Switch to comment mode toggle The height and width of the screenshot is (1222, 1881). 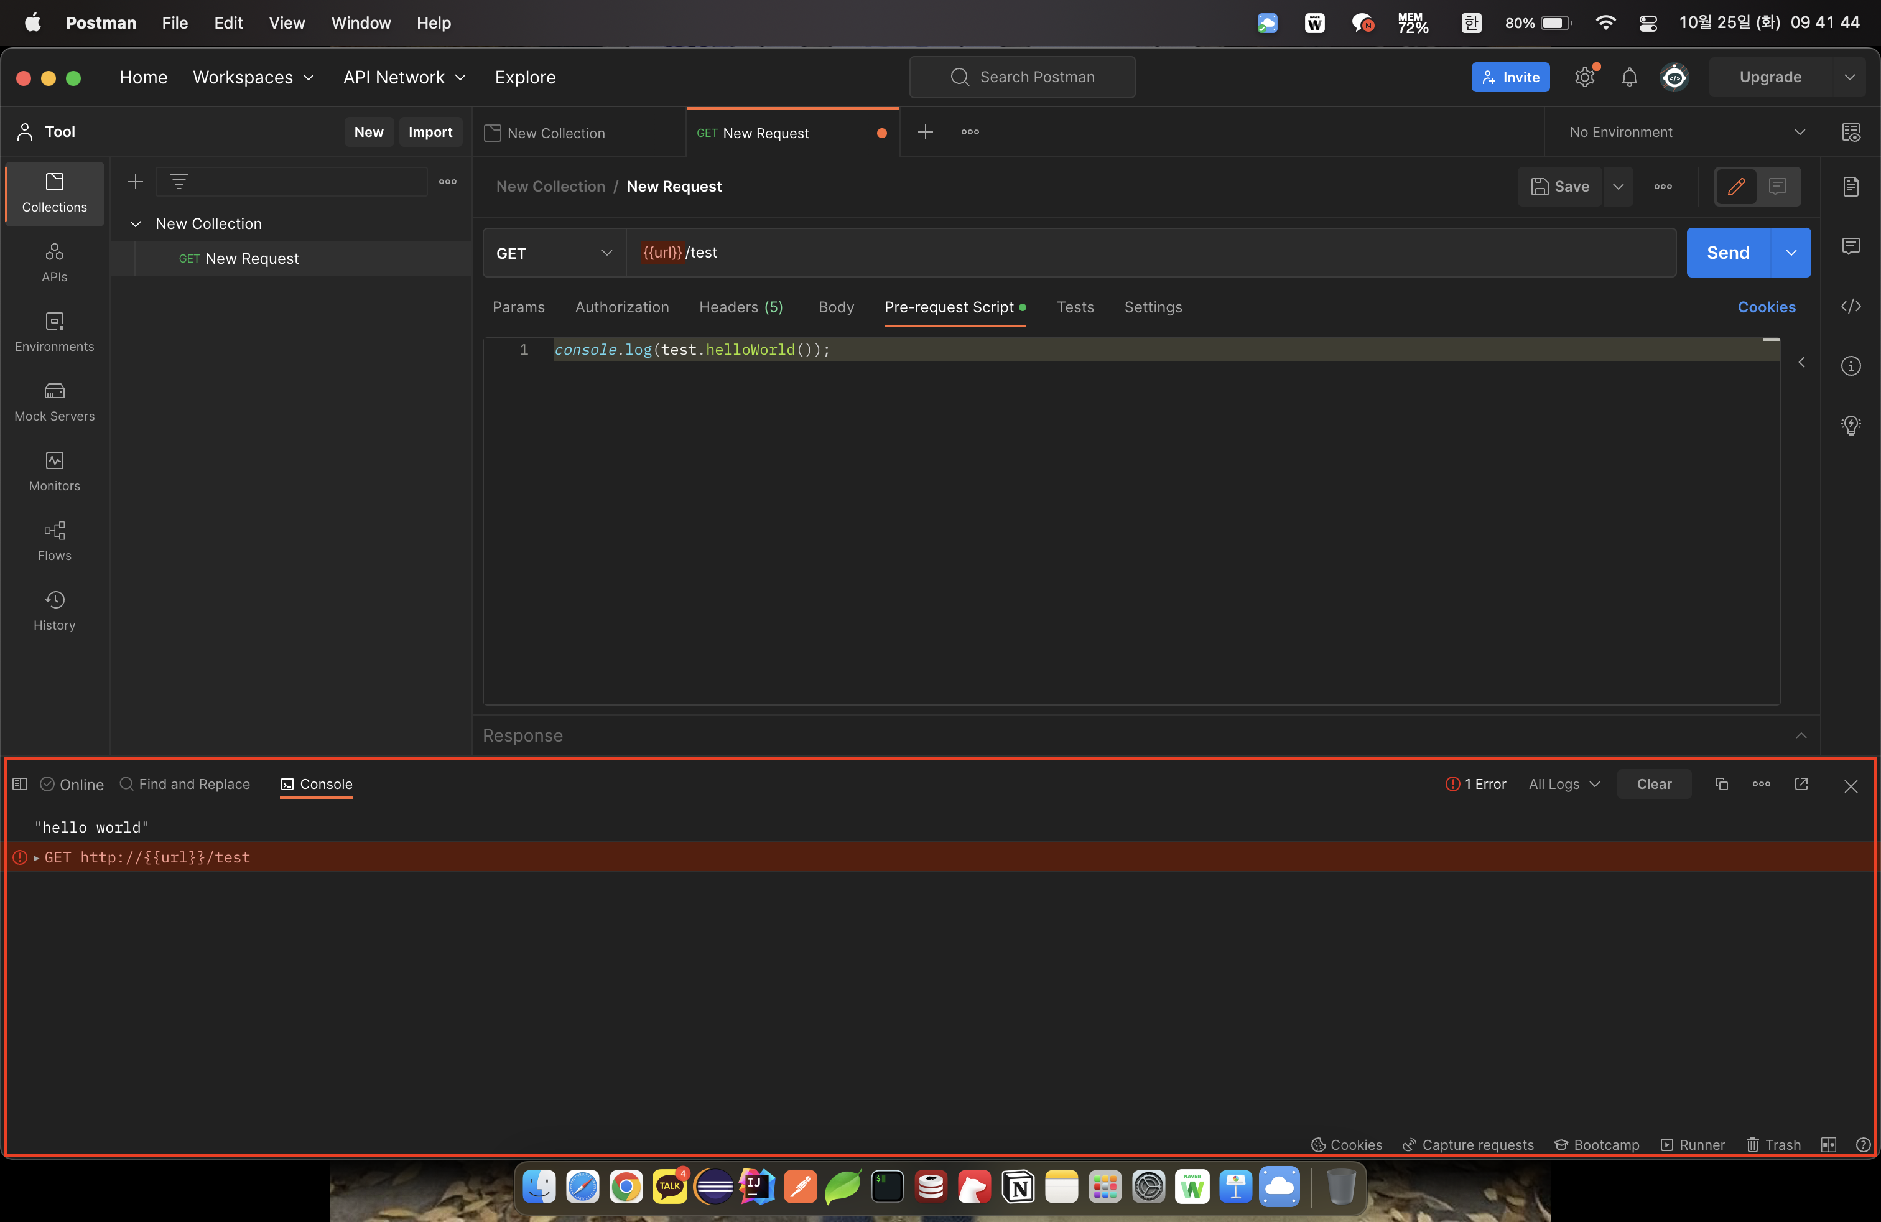click(x=1778, y=187)
